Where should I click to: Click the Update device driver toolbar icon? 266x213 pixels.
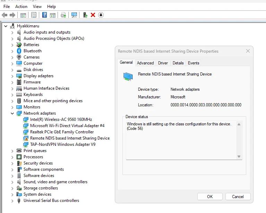click(63, 15)
